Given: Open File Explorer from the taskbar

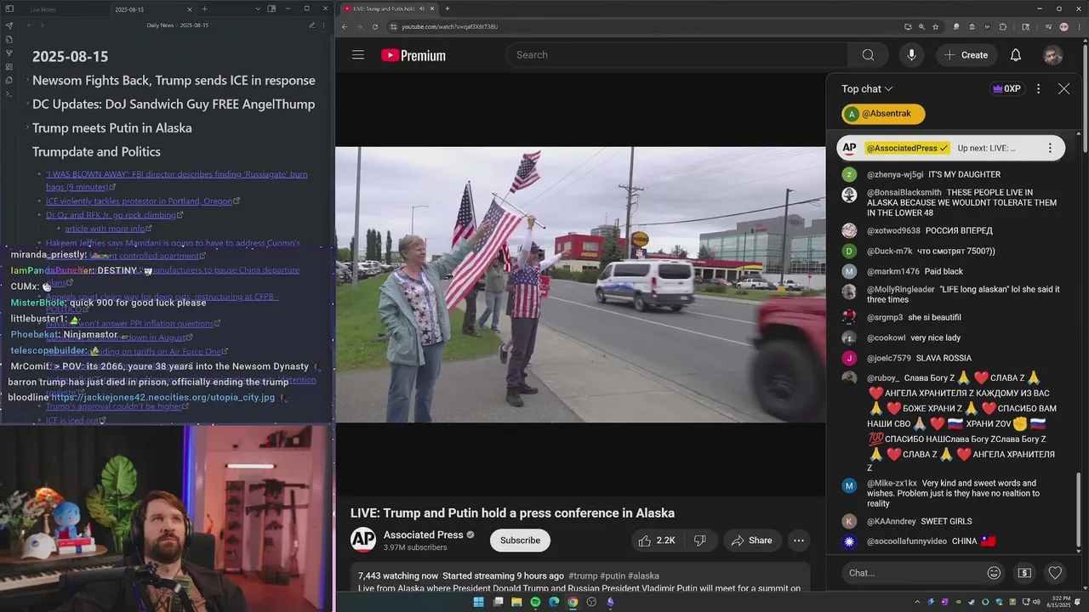Looking at the screenshot, I should click(516, 602).
